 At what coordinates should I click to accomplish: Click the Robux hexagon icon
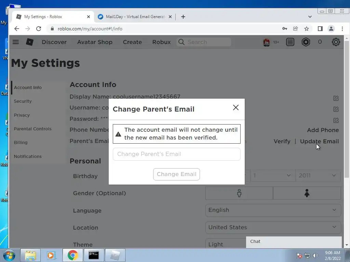pyautogui.click(x=306, y=42)
